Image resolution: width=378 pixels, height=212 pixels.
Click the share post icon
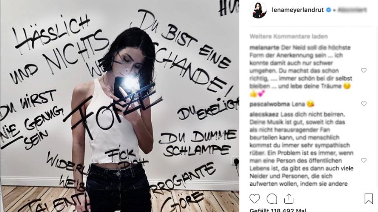click(x=289, y=199)
